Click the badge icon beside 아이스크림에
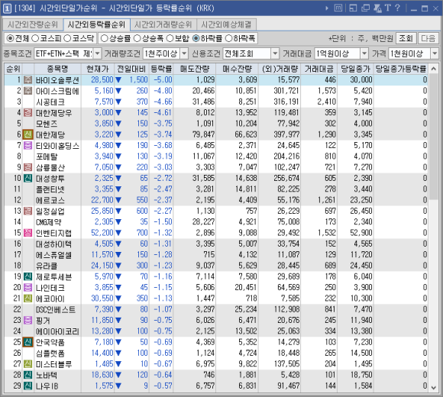443x397 pixels. tap(27, 91)
